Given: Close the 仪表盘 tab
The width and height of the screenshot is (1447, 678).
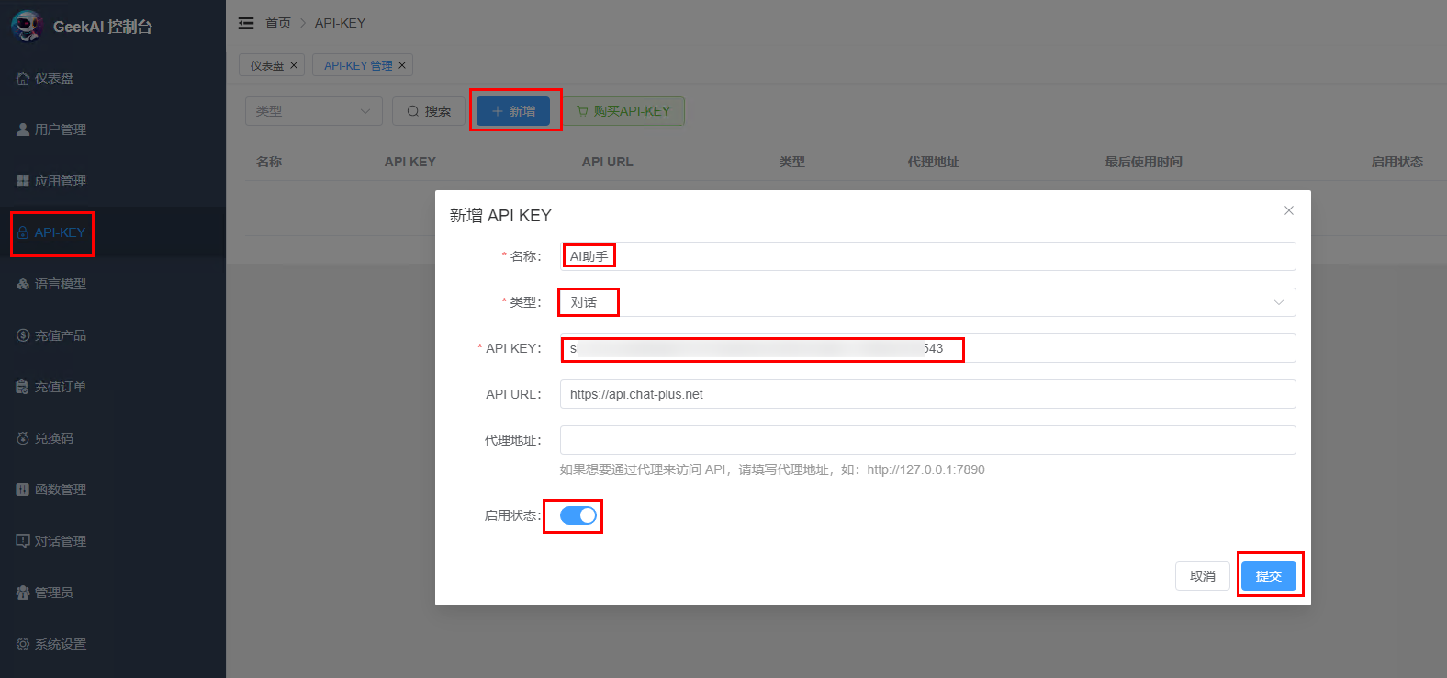Looking at the screenshot, I should coord(294,65).
